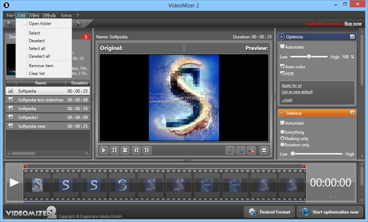Toggle the Stabilize panel checkbox

pos(352,113)
